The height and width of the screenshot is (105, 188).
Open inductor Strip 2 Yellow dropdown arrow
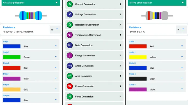tap(182, 57)
